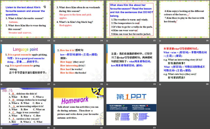210x129 pixels.
Task: Click the animation star icon under slide 19
Action: point(107,84)
